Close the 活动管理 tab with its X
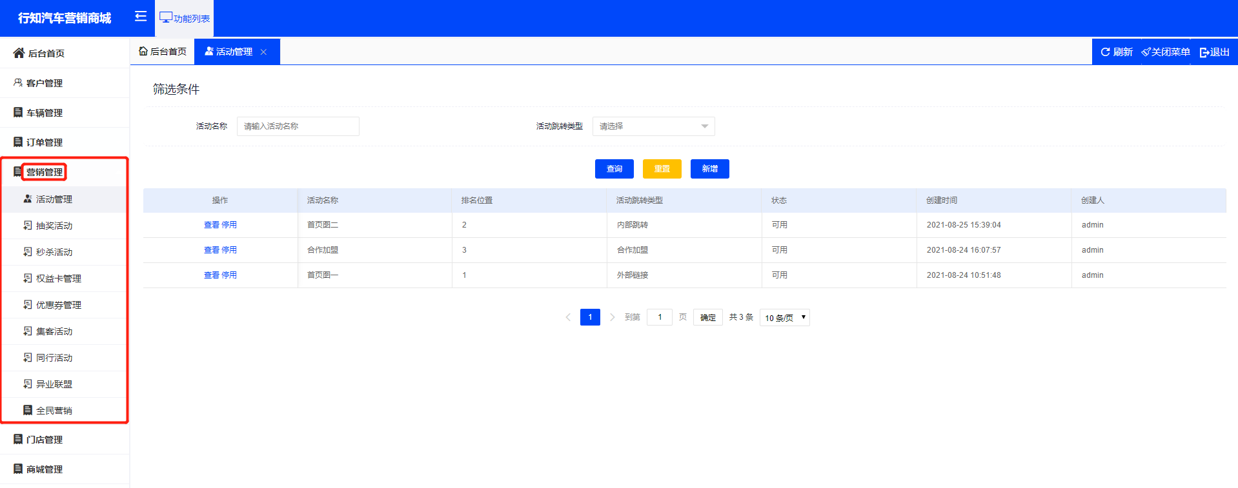The height and width of the screenshot is (488, 1238). (x=263, y=52)
